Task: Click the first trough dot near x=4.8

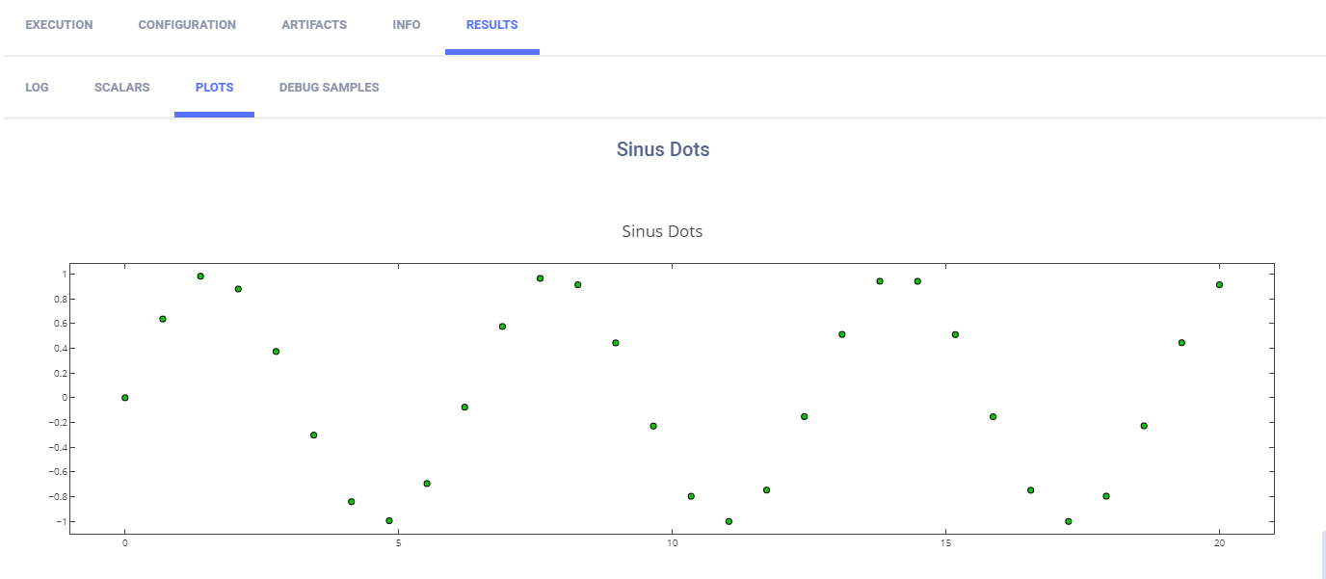Action: pos(389,520)
